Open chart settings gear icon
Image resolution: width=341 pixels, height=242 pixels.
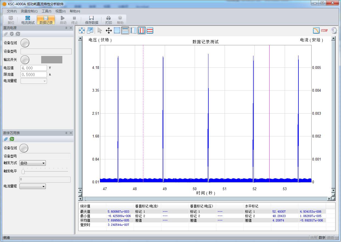tap(334, 30)
